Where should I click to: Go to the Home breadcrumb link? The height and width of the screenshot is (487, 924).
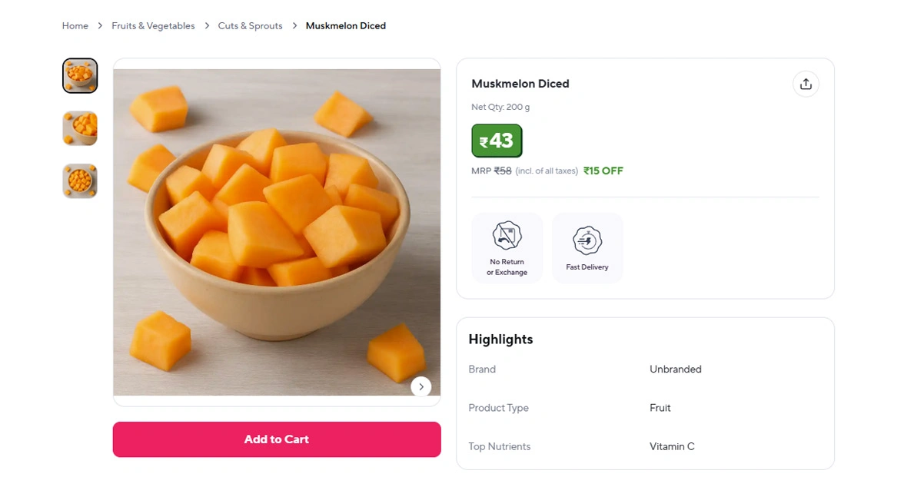[75, 26]
